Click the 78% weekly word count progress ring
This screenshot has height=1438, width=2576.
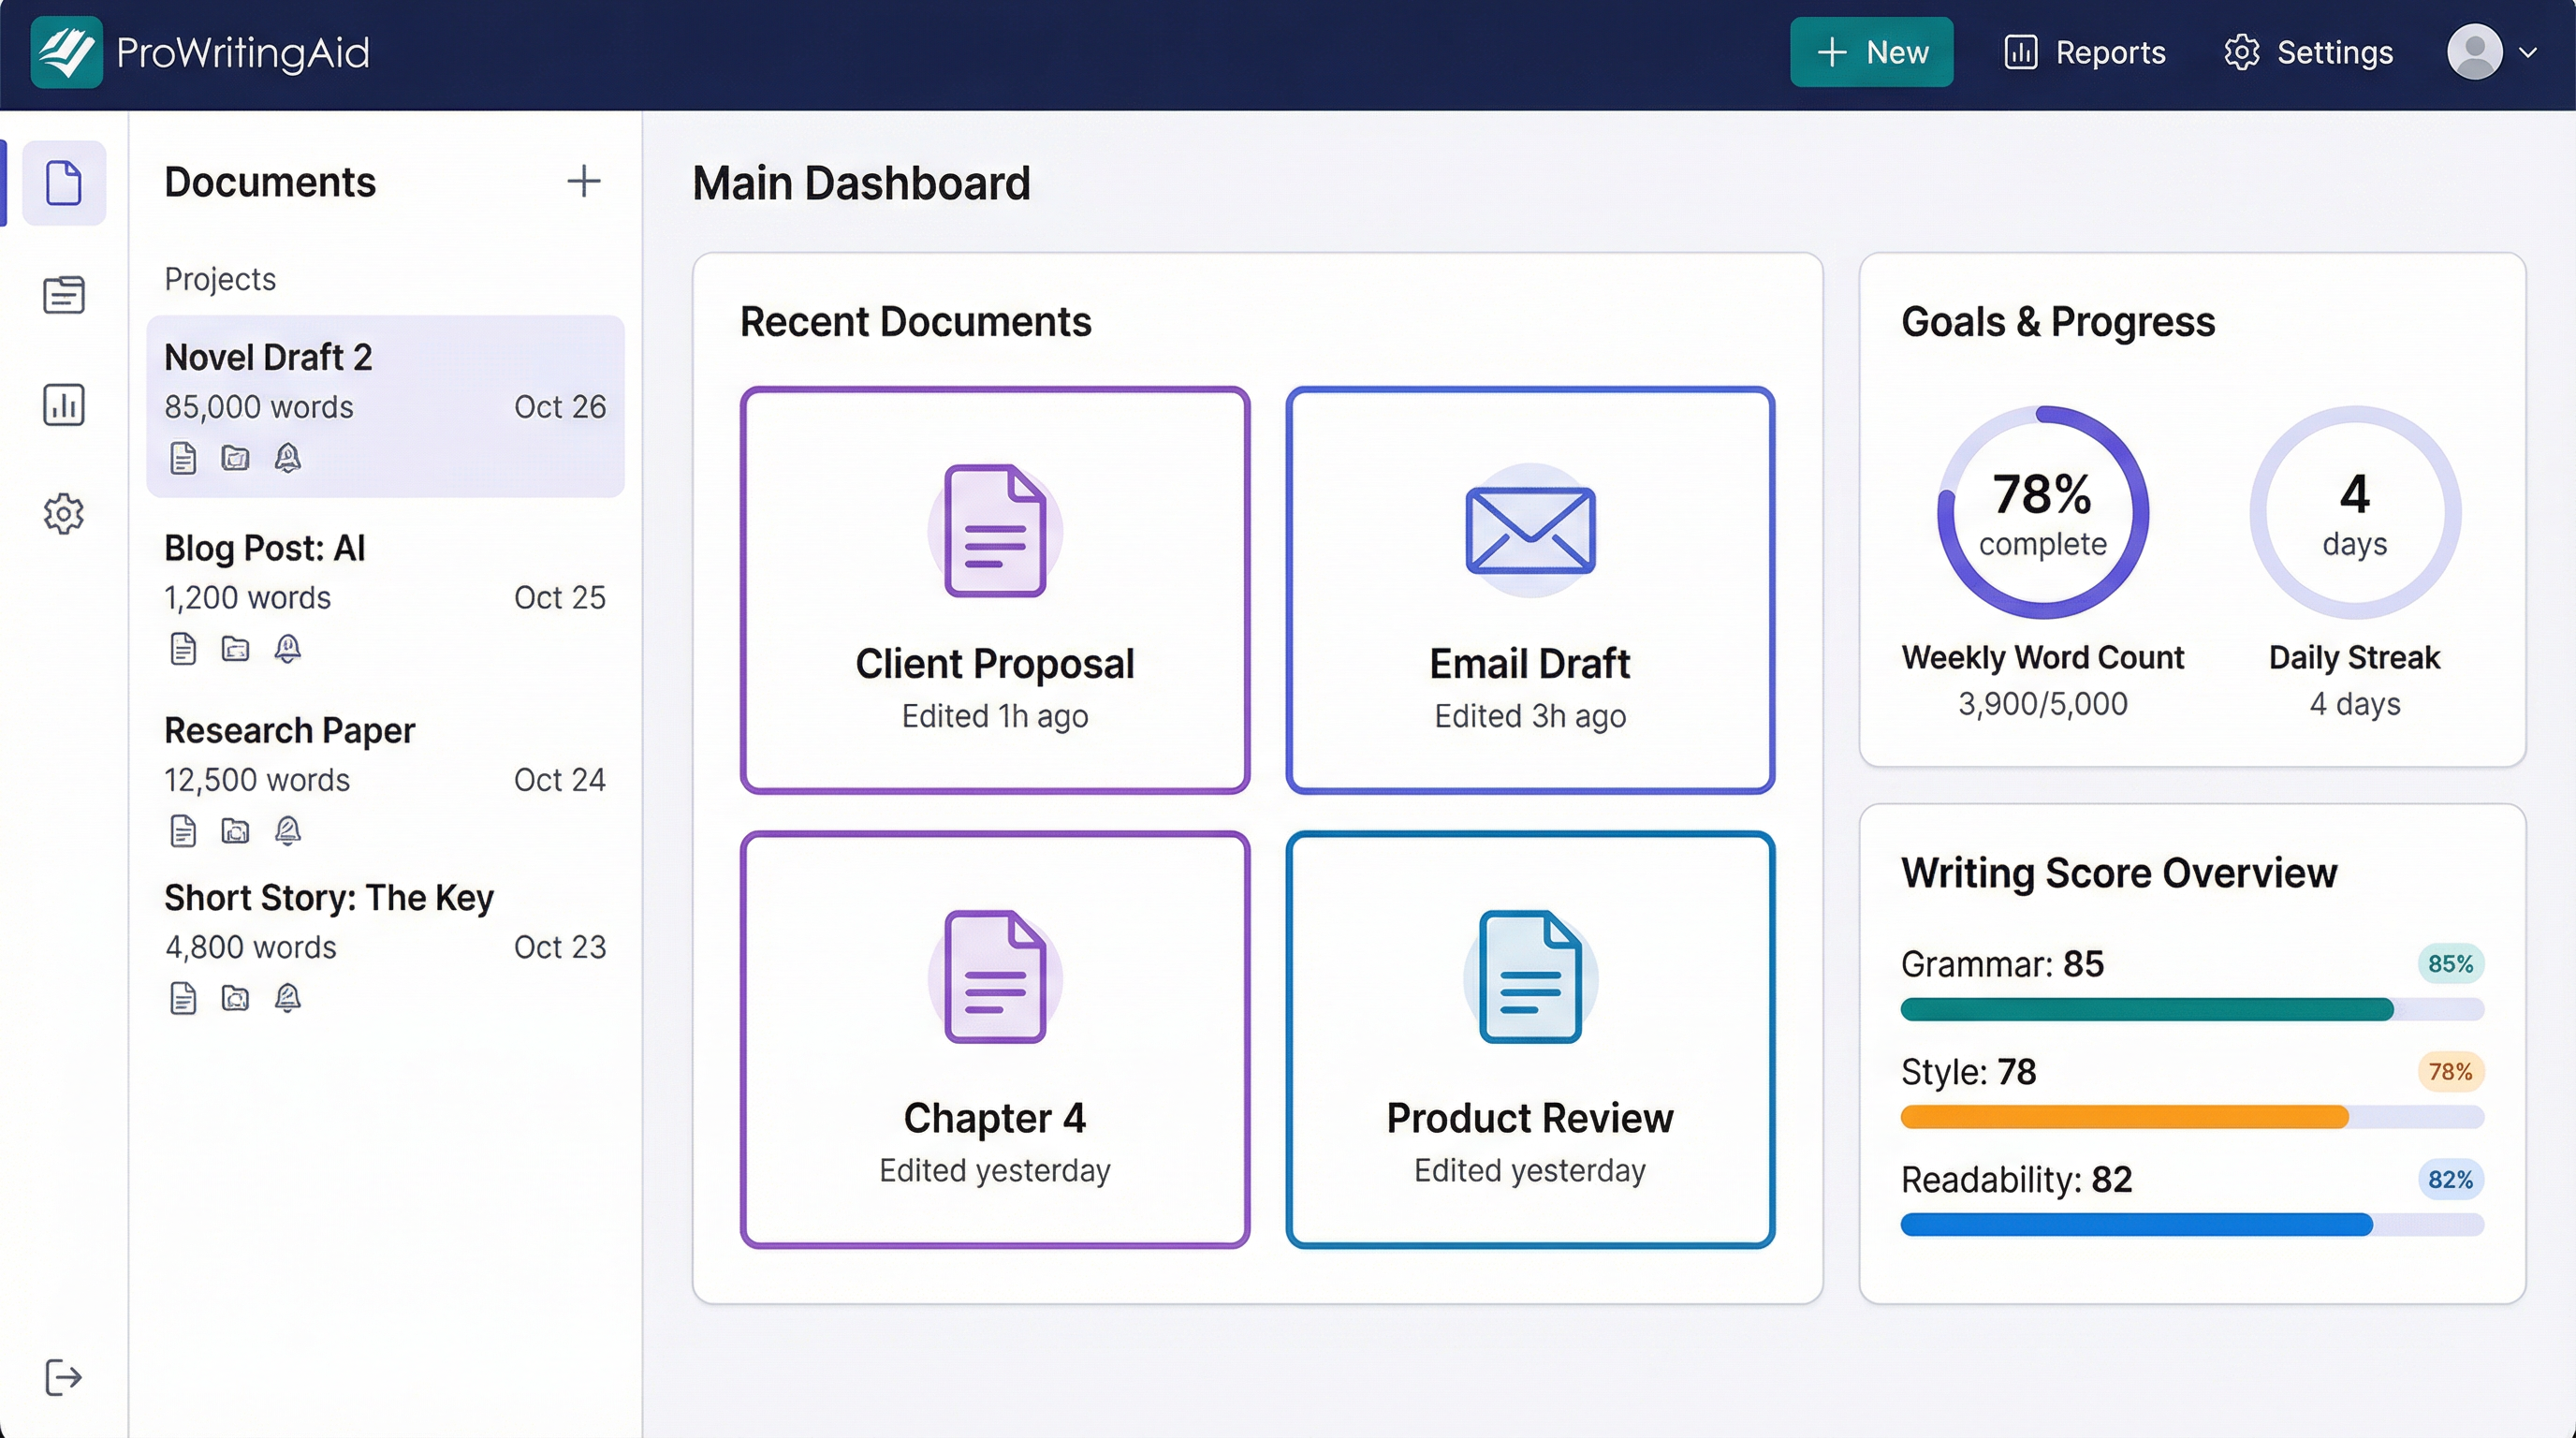pos(2042,512)
